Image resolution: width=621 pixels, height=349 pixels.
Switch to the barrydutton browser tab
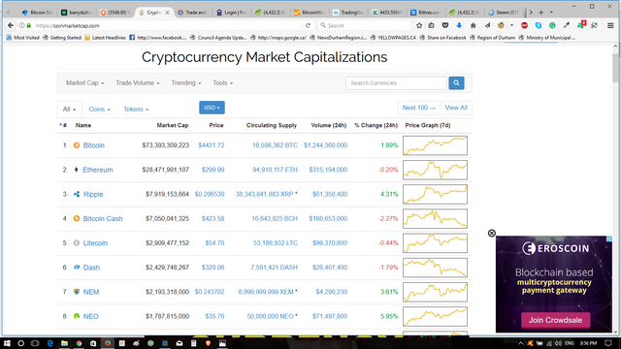point(77,13)
